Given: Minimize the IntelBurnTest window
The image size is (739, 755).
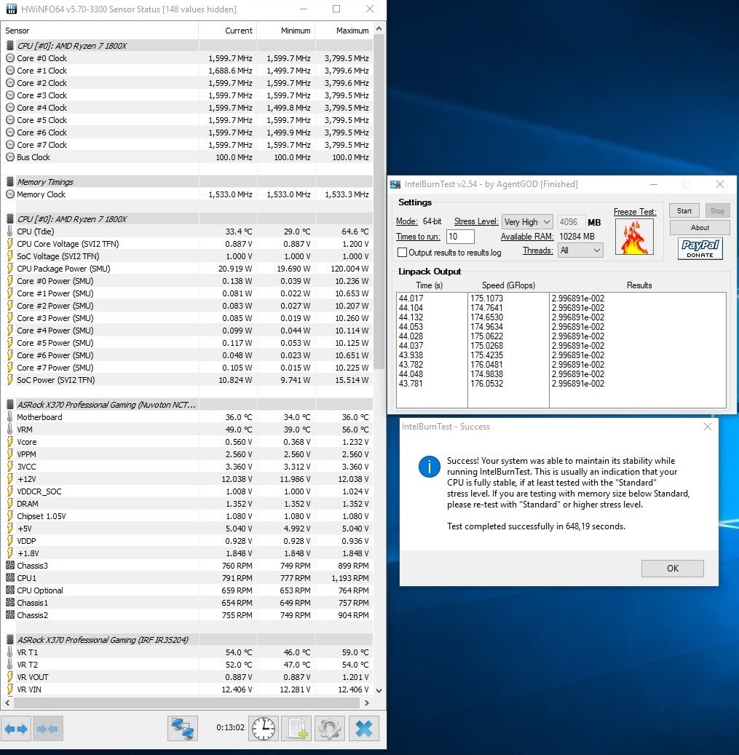Looking at the screenshot, I should [653, 184].
